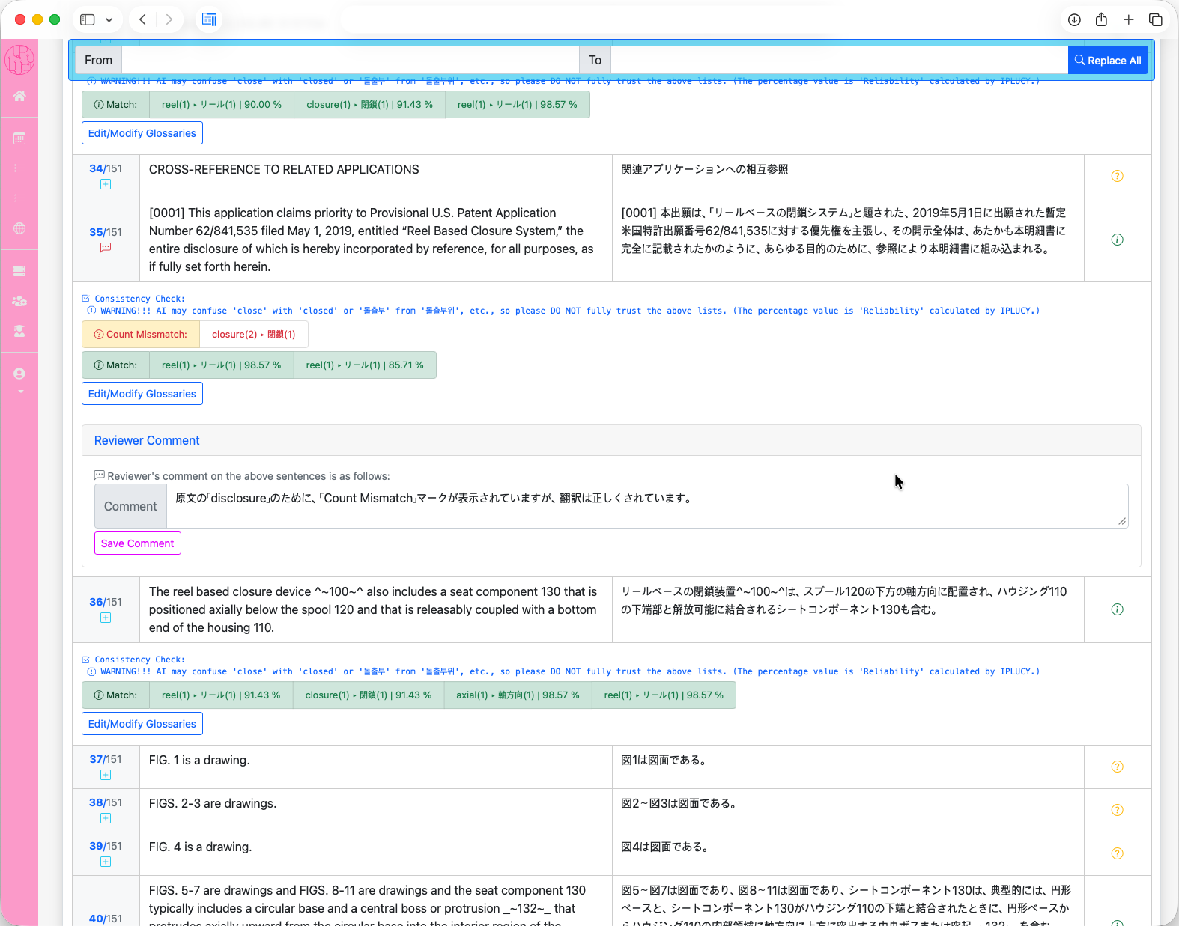The image size is (1179, 926).
Task: Go forward with browser forward arrow
Action: 169,19
